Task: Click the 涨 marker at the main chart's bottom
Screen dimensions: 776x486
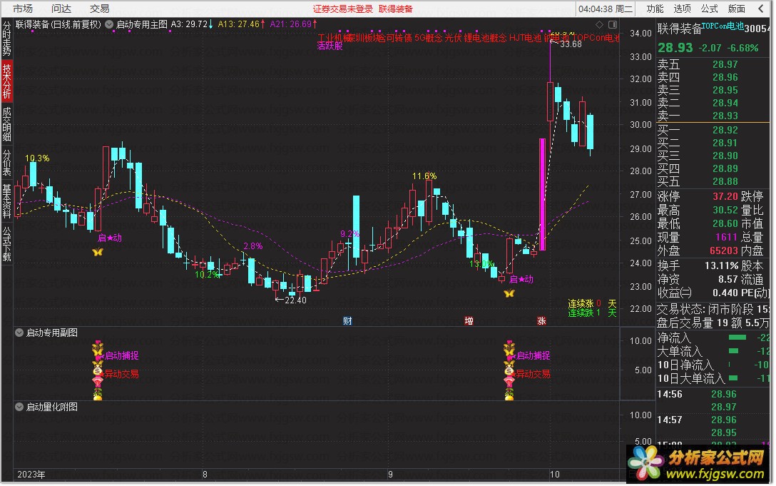Action: click(x=541, y=320)
